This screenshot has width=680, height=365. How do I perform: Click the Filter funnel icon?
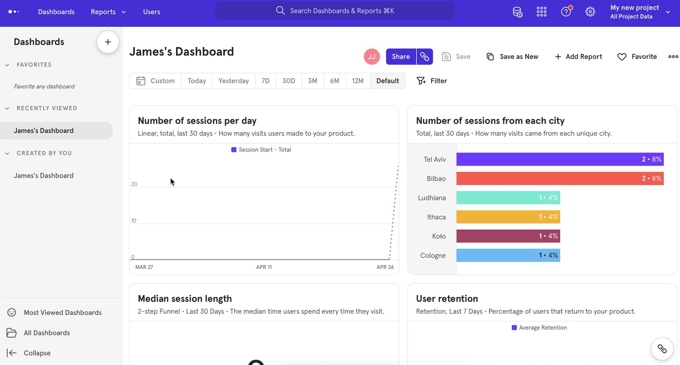[x=421, y=81]
